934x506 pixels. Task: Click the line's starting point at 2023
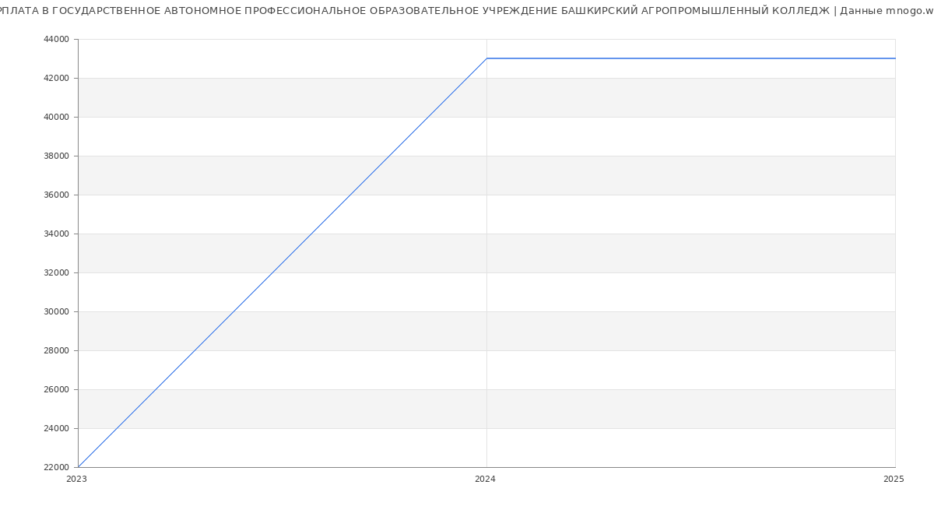pos(79,466)
